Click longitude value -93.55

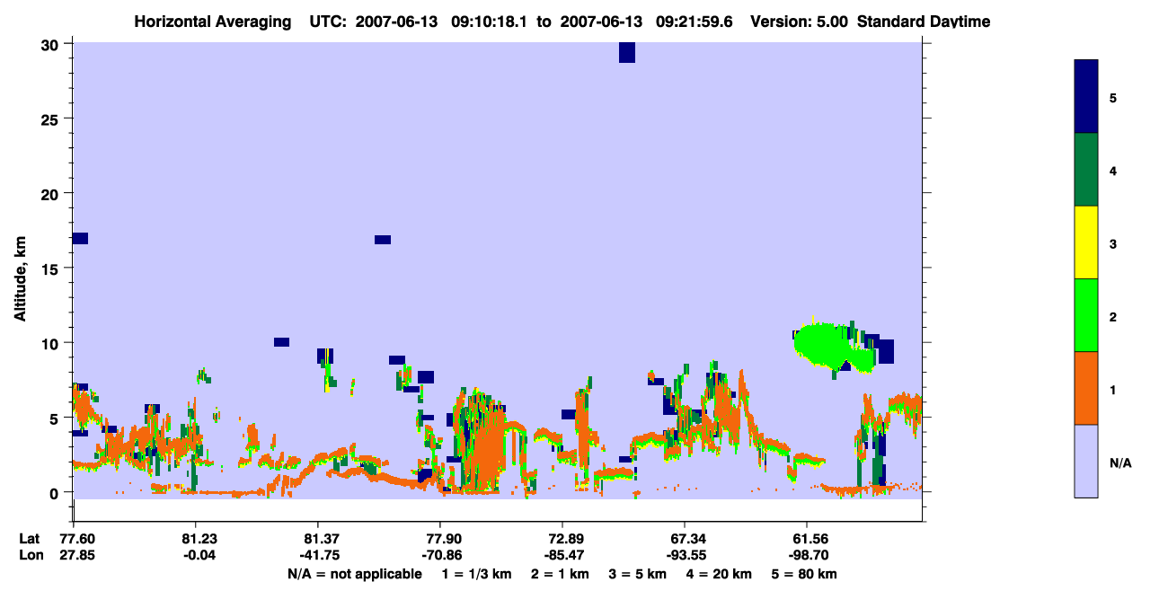point(685,555)
